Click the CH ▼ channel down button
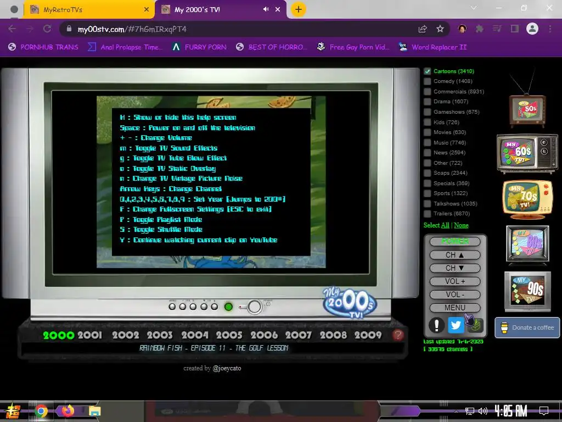 (x=455, y=268)
